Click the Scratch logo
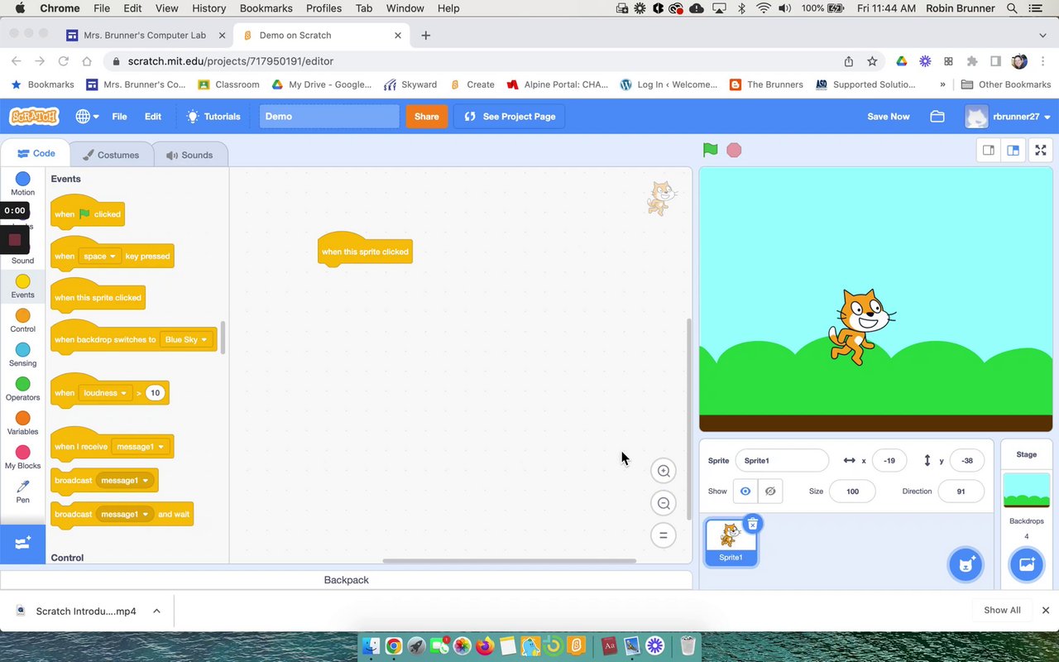Image resolution: width=1059 pixels, height=662 pixels. [x=34, y=117]
